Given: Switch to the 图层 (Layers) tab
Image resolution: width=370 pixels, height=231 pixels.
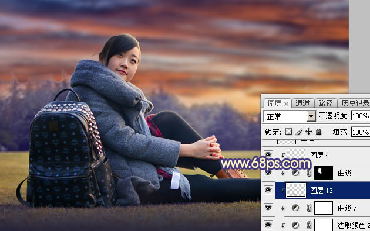Looking at the screenshot, I should [x=274, y=103].
